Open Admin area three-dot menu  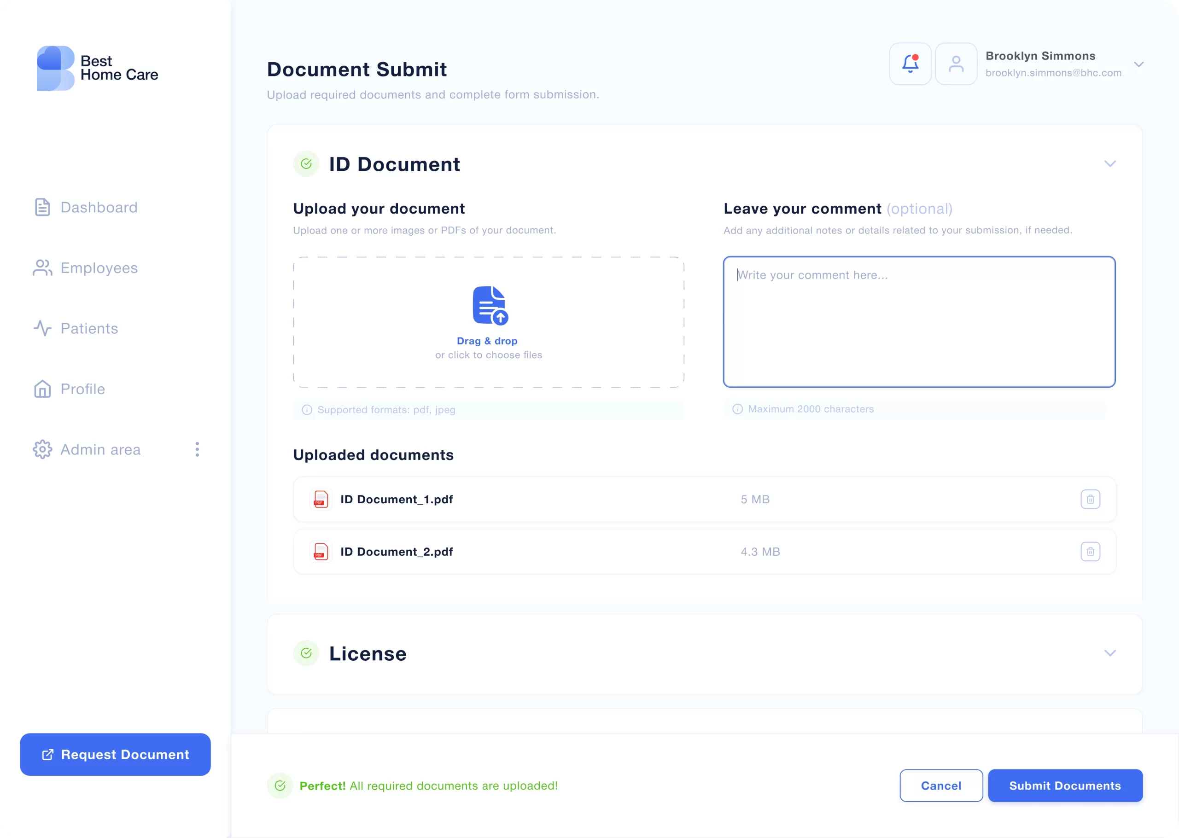[x=197, y=449]
